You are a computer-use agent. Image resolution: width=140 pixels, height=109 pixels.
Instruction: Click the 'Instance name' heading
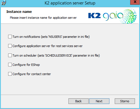click(19, 12)
